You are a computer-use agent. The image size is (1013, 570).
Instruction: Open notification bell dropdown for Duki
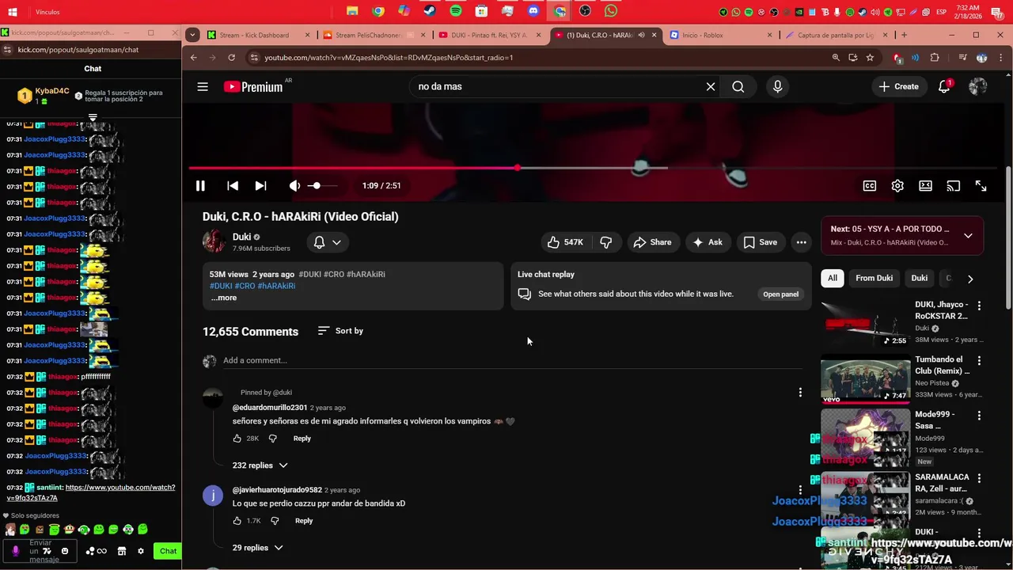tap(328, 242)
